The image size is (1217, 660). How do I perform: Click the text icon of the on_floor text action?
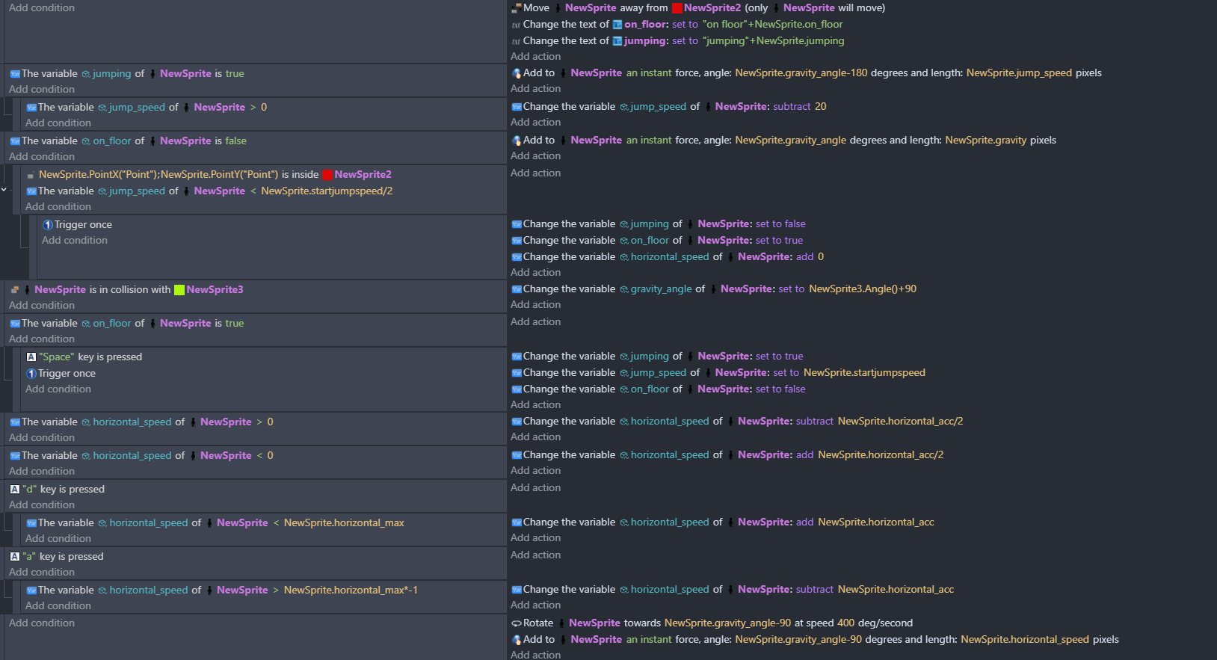point(516,25)
